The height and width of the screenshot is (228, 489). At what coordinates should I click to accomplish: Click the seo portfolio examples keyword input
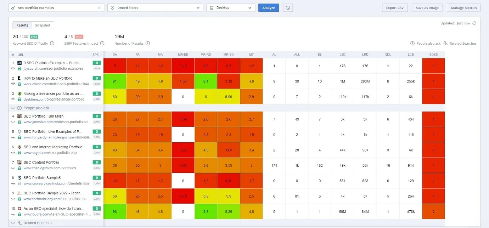[x=57, y=8]
